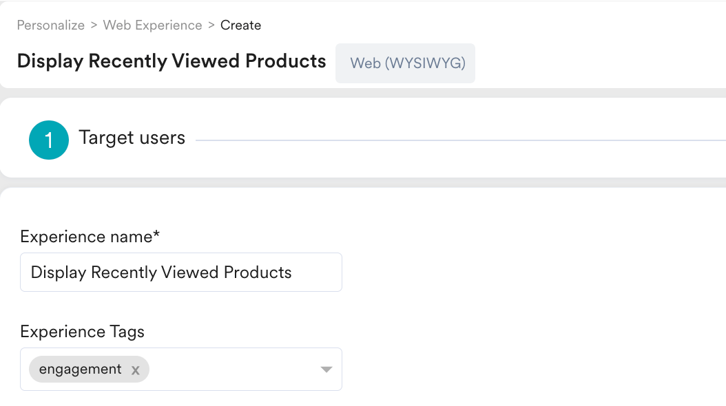This screenshot has height=406, width=726.
Task: Click the Experience Tags label
Action: [83, 332]
